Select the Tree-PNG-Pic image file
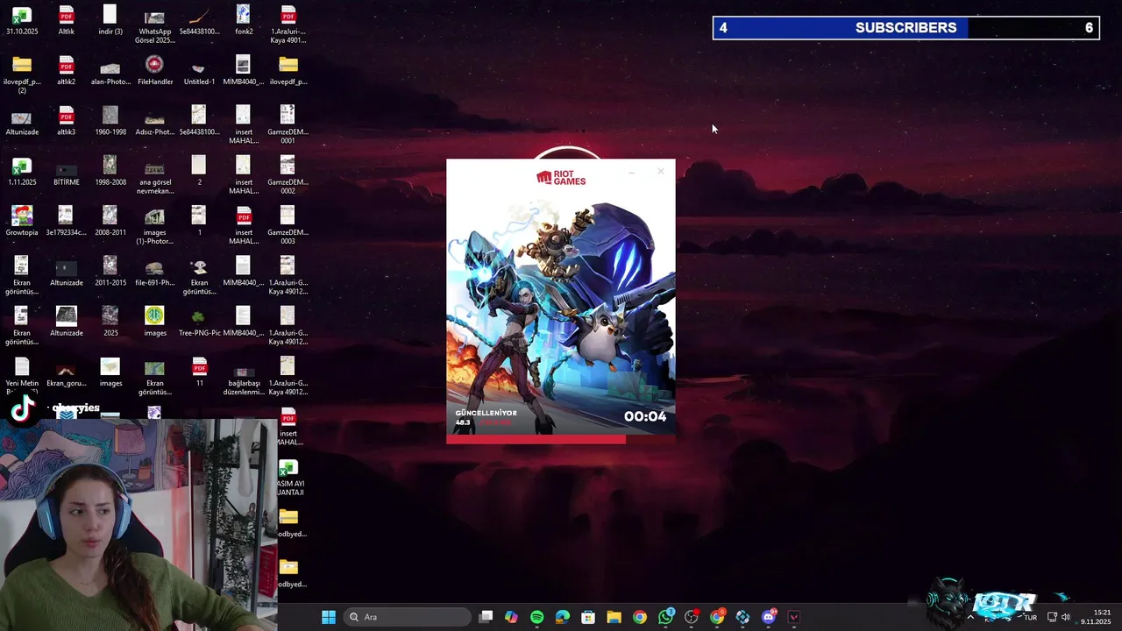 199,323
